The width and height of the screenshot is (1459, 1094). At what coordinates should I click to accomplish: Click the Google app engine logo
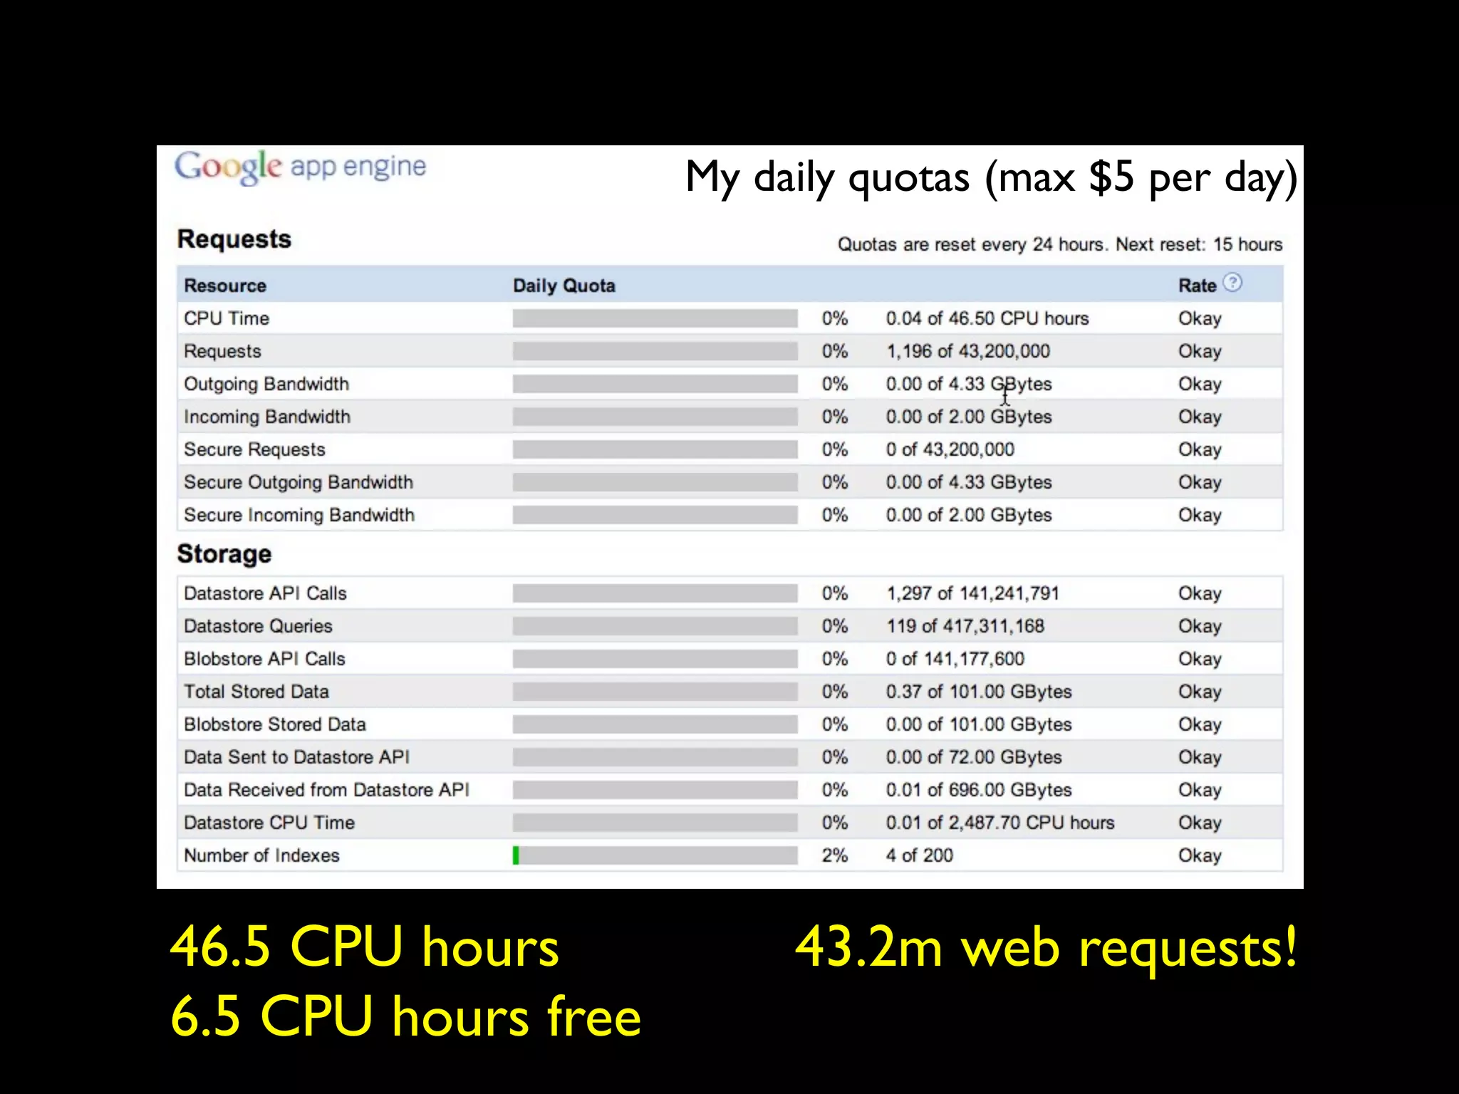(300, 167)
